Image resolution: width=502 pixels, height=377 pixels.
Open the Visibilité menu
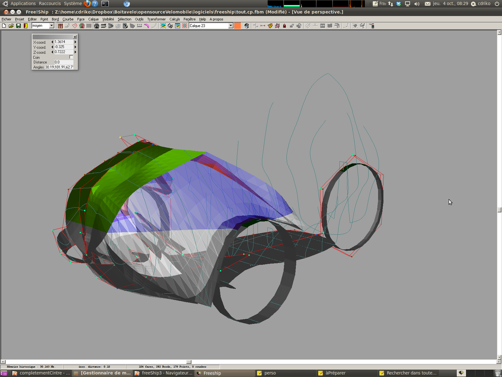(x=108, y=19)
